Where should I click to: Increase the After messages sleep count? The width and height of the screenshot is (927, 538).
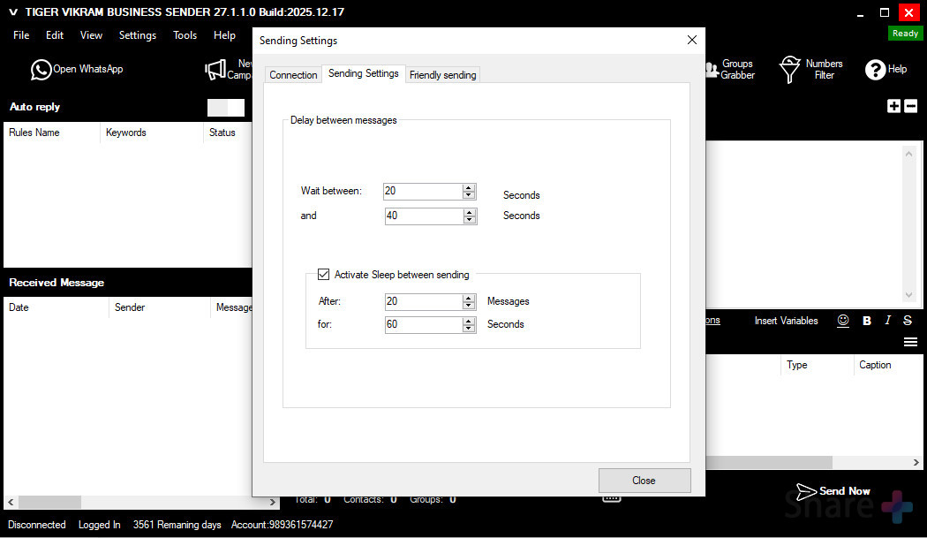pos(469,298)
